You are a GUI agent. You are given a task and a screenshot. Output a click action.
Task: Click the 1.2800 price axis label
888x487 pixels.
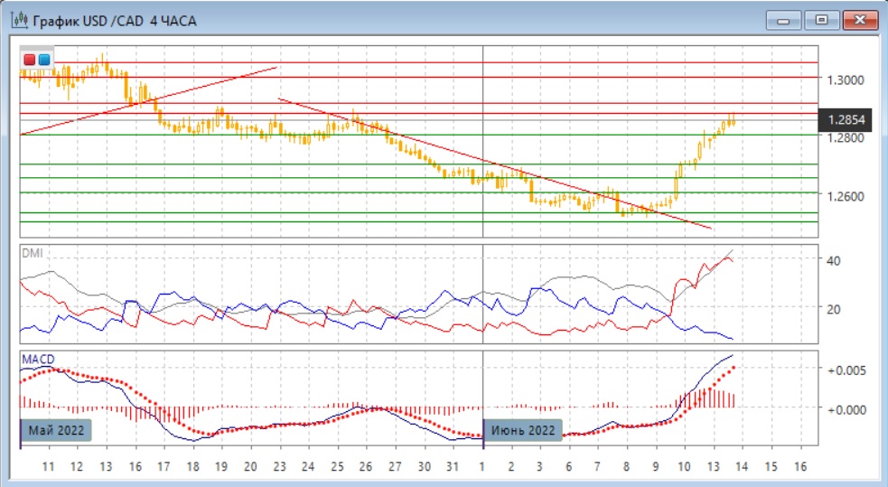coord(844,137)
